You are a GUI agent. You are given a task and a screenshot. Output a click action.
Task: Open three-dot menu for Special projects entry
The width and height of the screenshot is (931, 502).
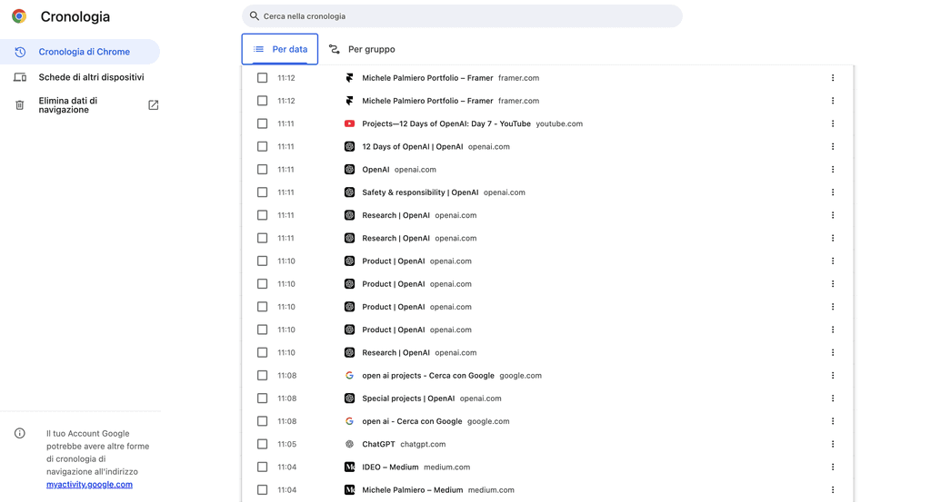[x=833, y=399]
